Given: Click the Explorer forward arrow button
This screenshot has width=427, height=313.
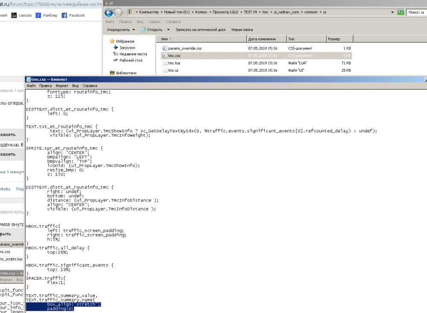Looking at the screenshot, I should click(118, 12).
